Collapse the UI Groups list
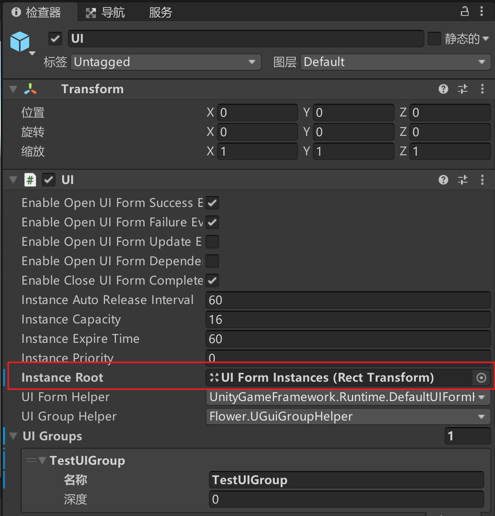This screenshot has width=495, height=516. [13, 436]
